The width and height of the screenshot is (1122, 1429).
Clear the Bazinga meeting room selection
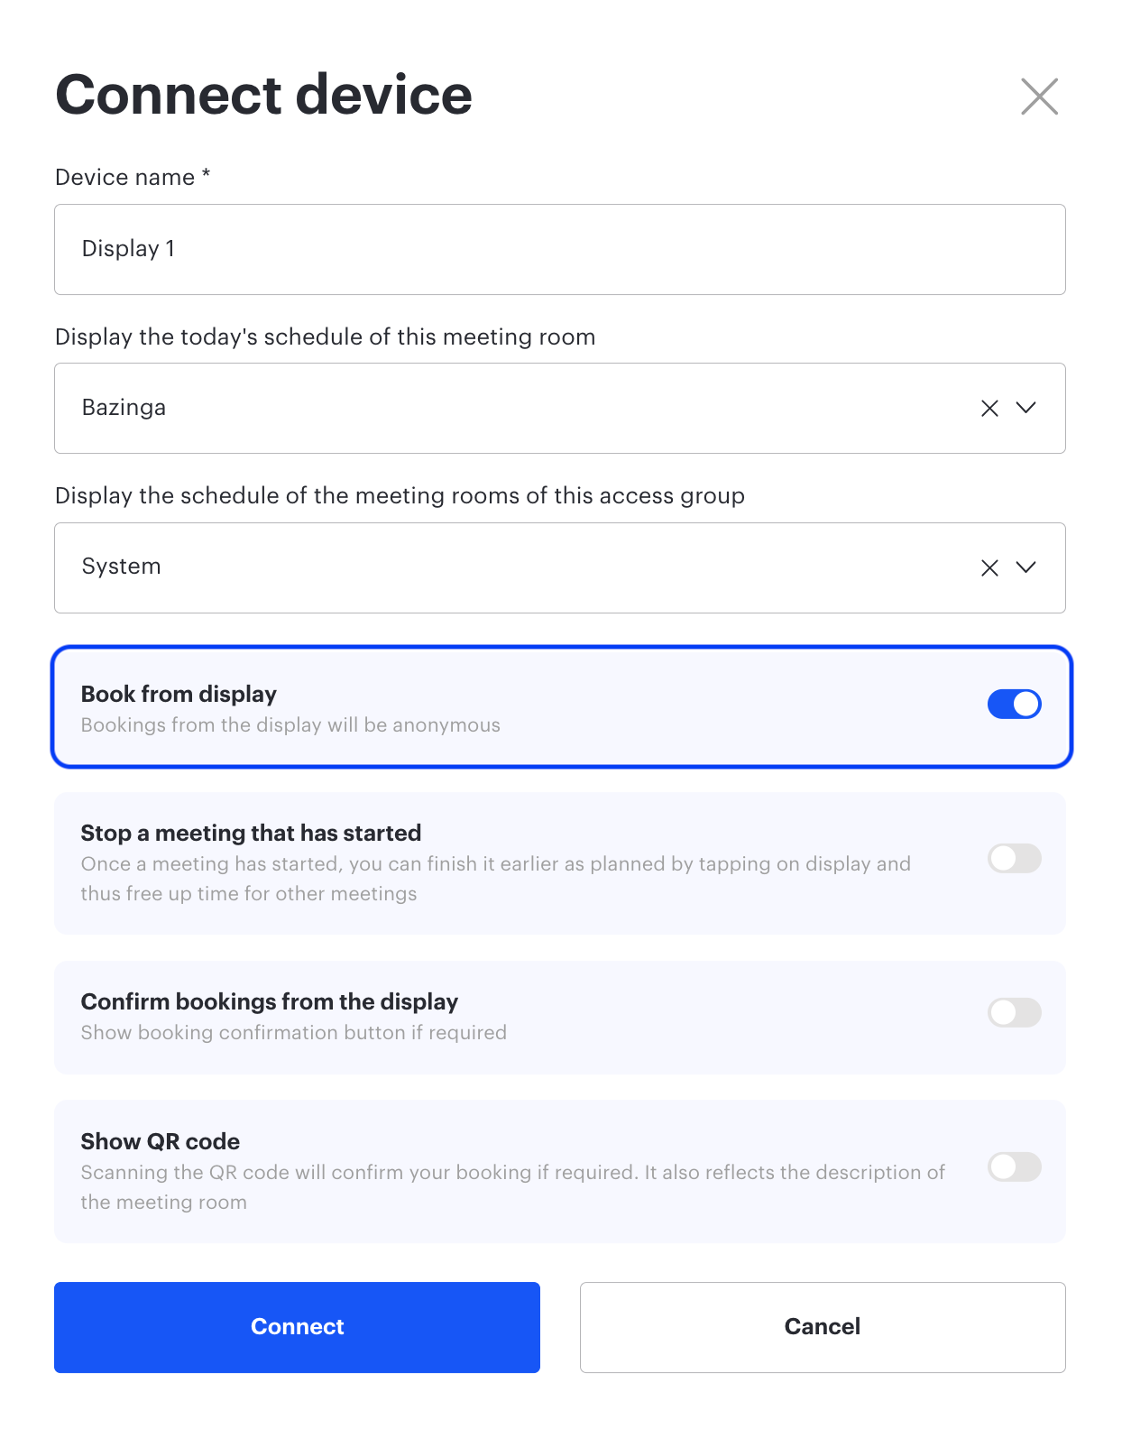coord(989,409)
